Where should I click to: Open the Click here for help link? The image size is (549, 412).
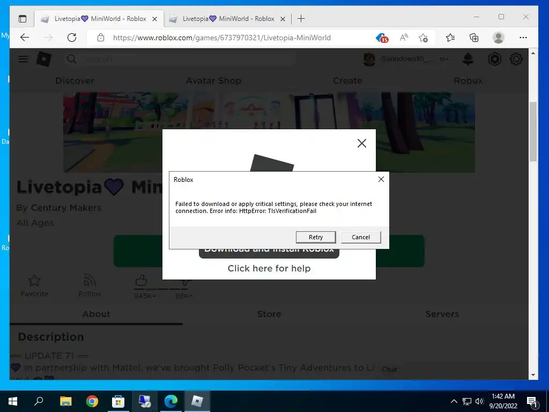(269, 268)
